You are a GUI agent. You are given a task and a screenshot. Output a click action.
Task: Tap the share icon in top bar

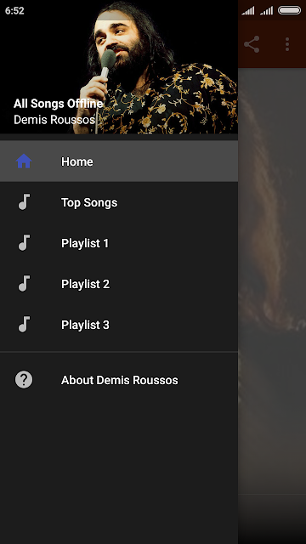252,44
